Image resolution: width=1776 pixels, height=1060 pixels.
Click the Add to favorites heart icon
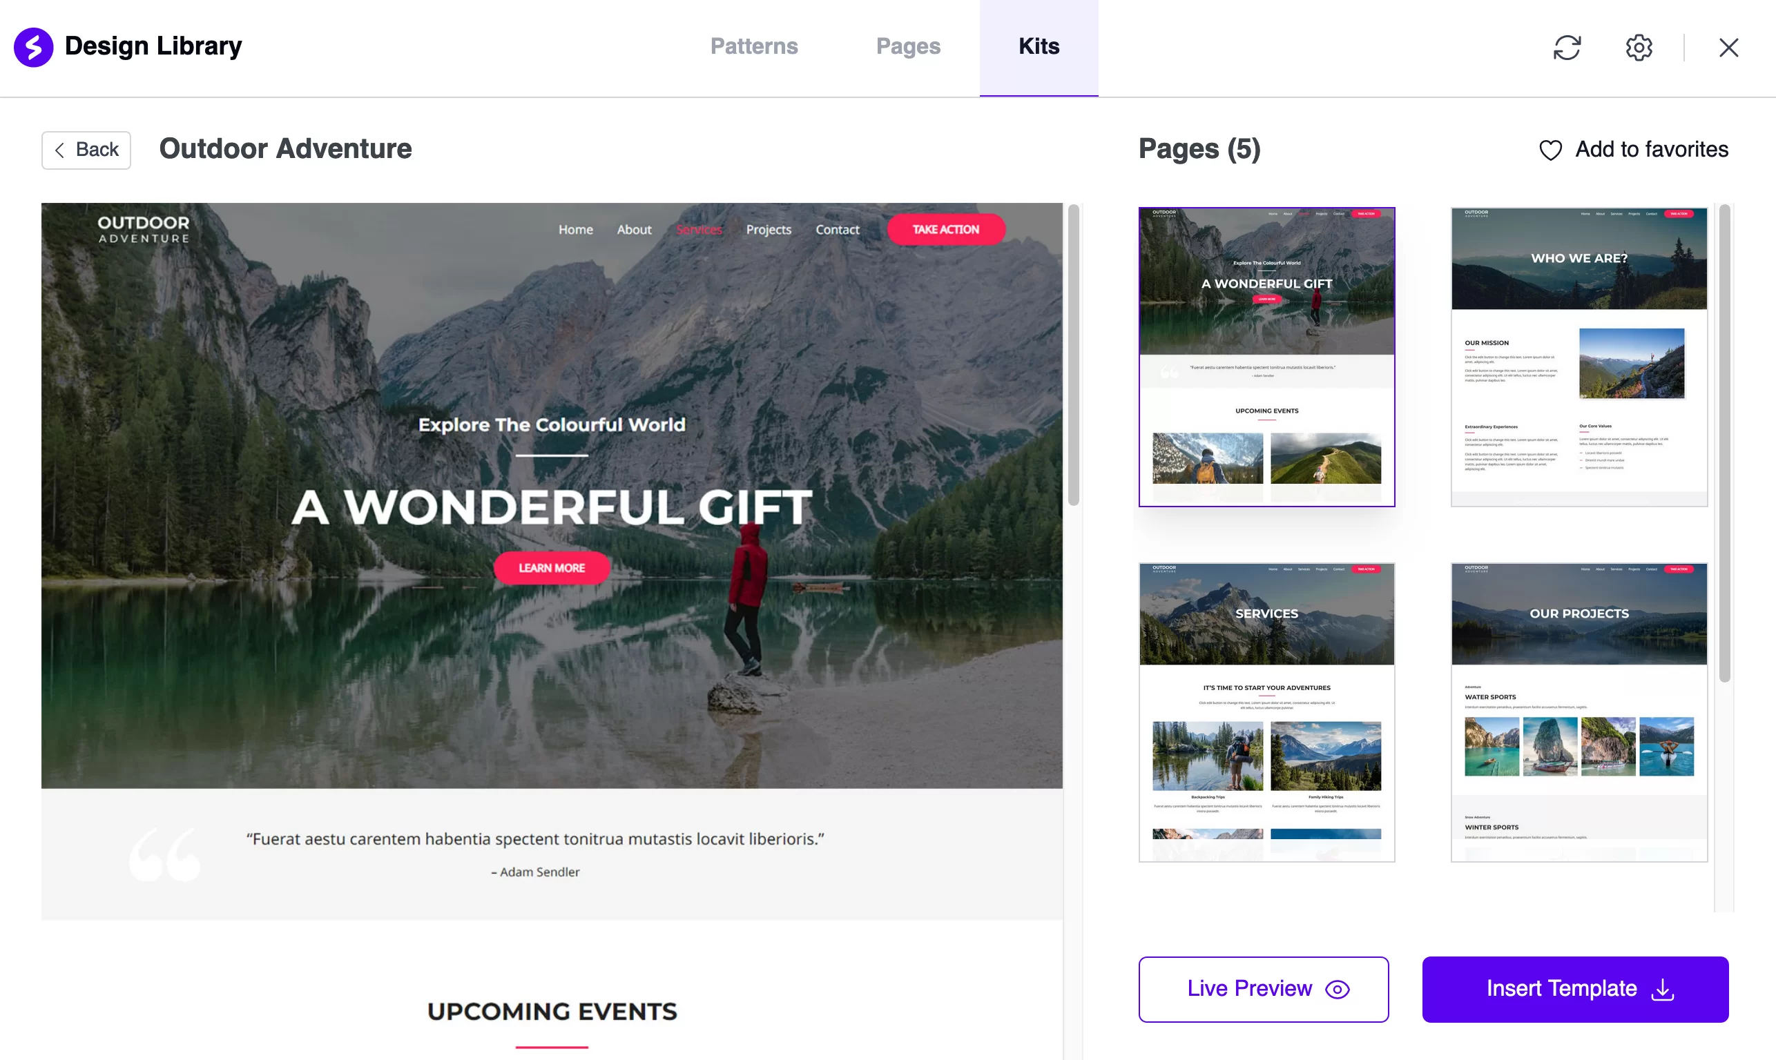click(1552, 149)
